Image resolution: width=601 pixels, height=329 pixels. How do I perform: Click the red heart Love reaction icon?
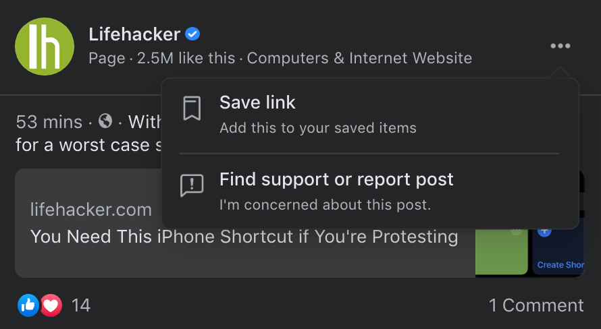[51, 305]
